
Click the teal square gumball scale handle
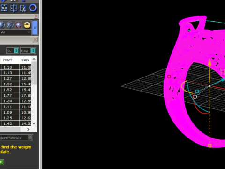(197, 92)
